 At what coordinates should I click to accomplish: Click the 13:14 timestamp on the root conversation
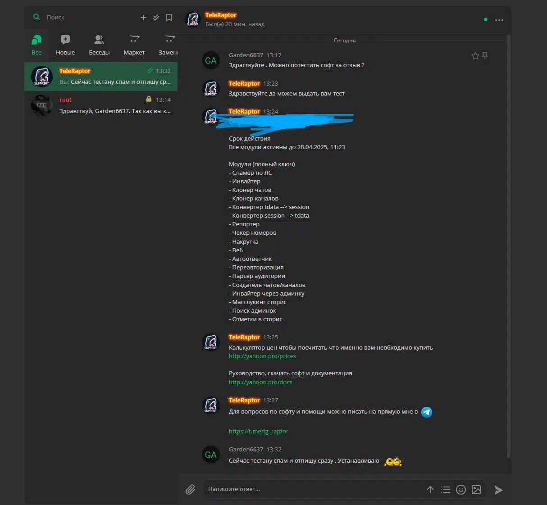point(163,100)
